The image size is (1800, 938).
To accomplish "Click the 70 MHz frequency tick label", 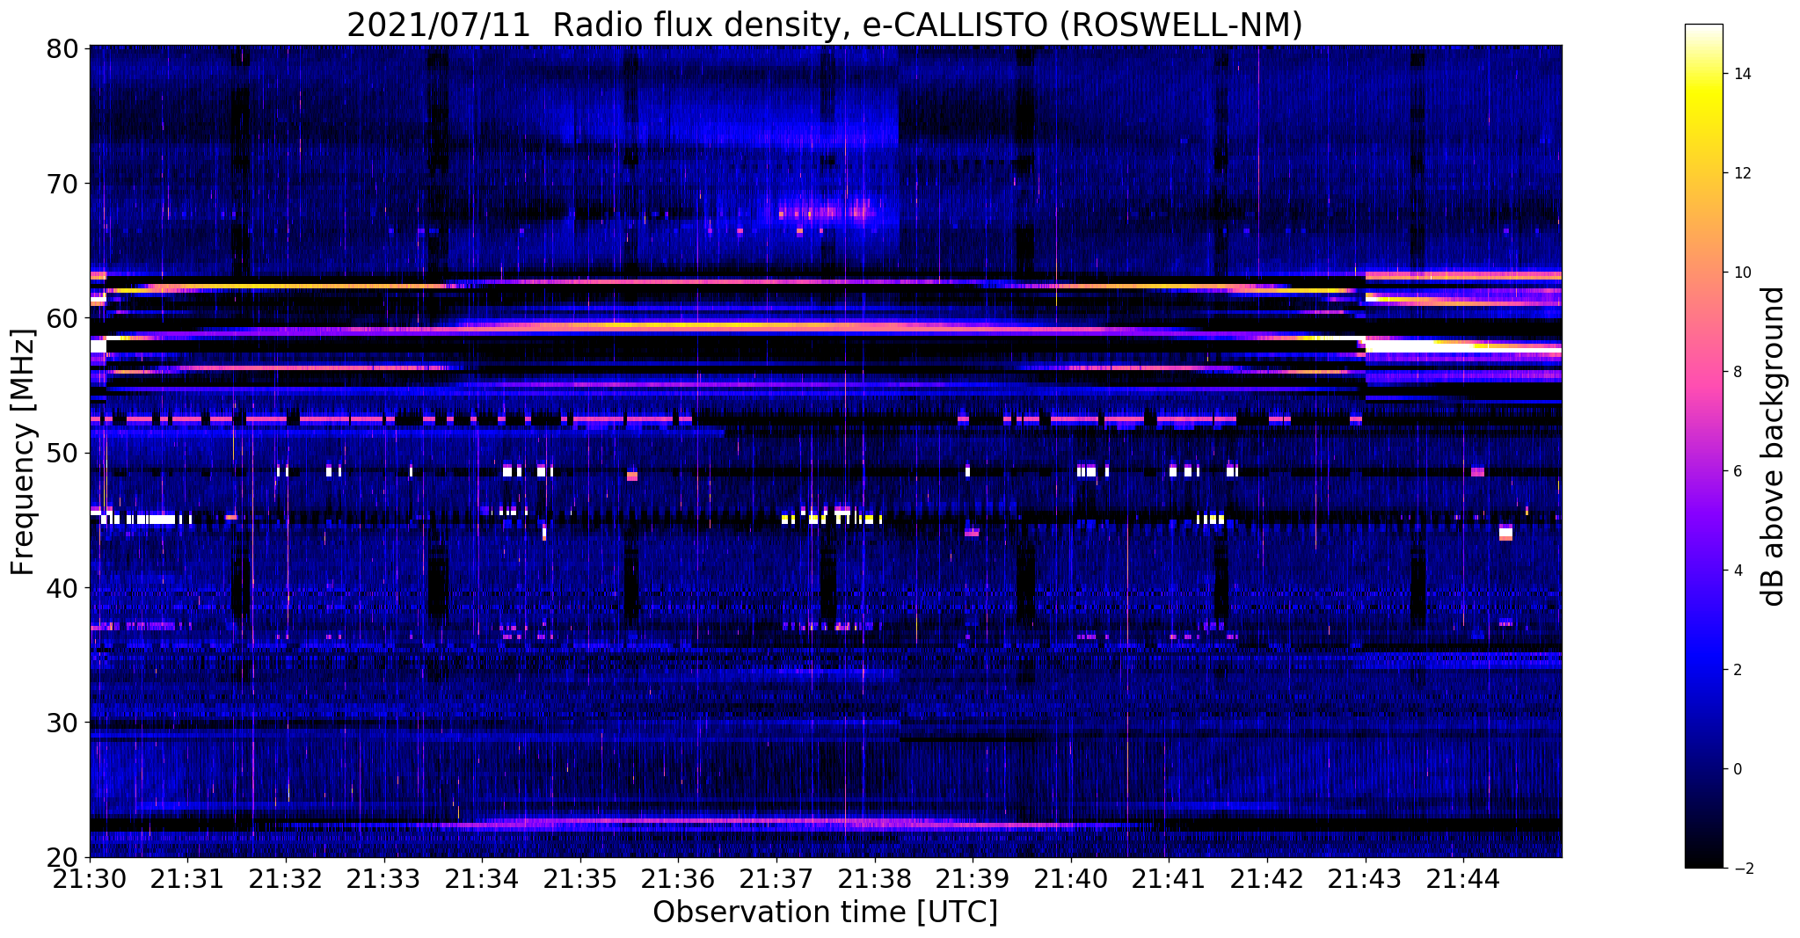I will click(x=62, y=184).
